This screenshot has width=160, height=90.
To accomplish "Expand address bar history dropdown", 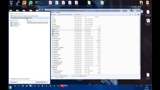I will tap(128, 10).
